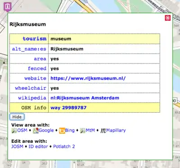Click the area tag key

tap(40, 59)
